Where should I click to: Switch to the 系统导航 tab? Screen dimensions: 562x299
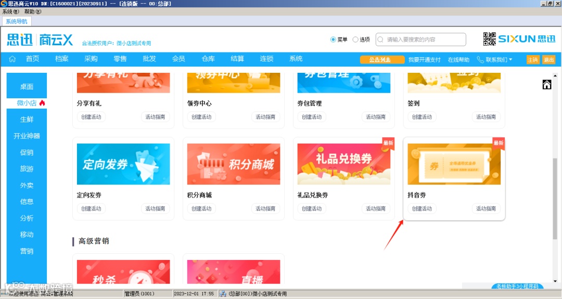click(x=17, y=21)
